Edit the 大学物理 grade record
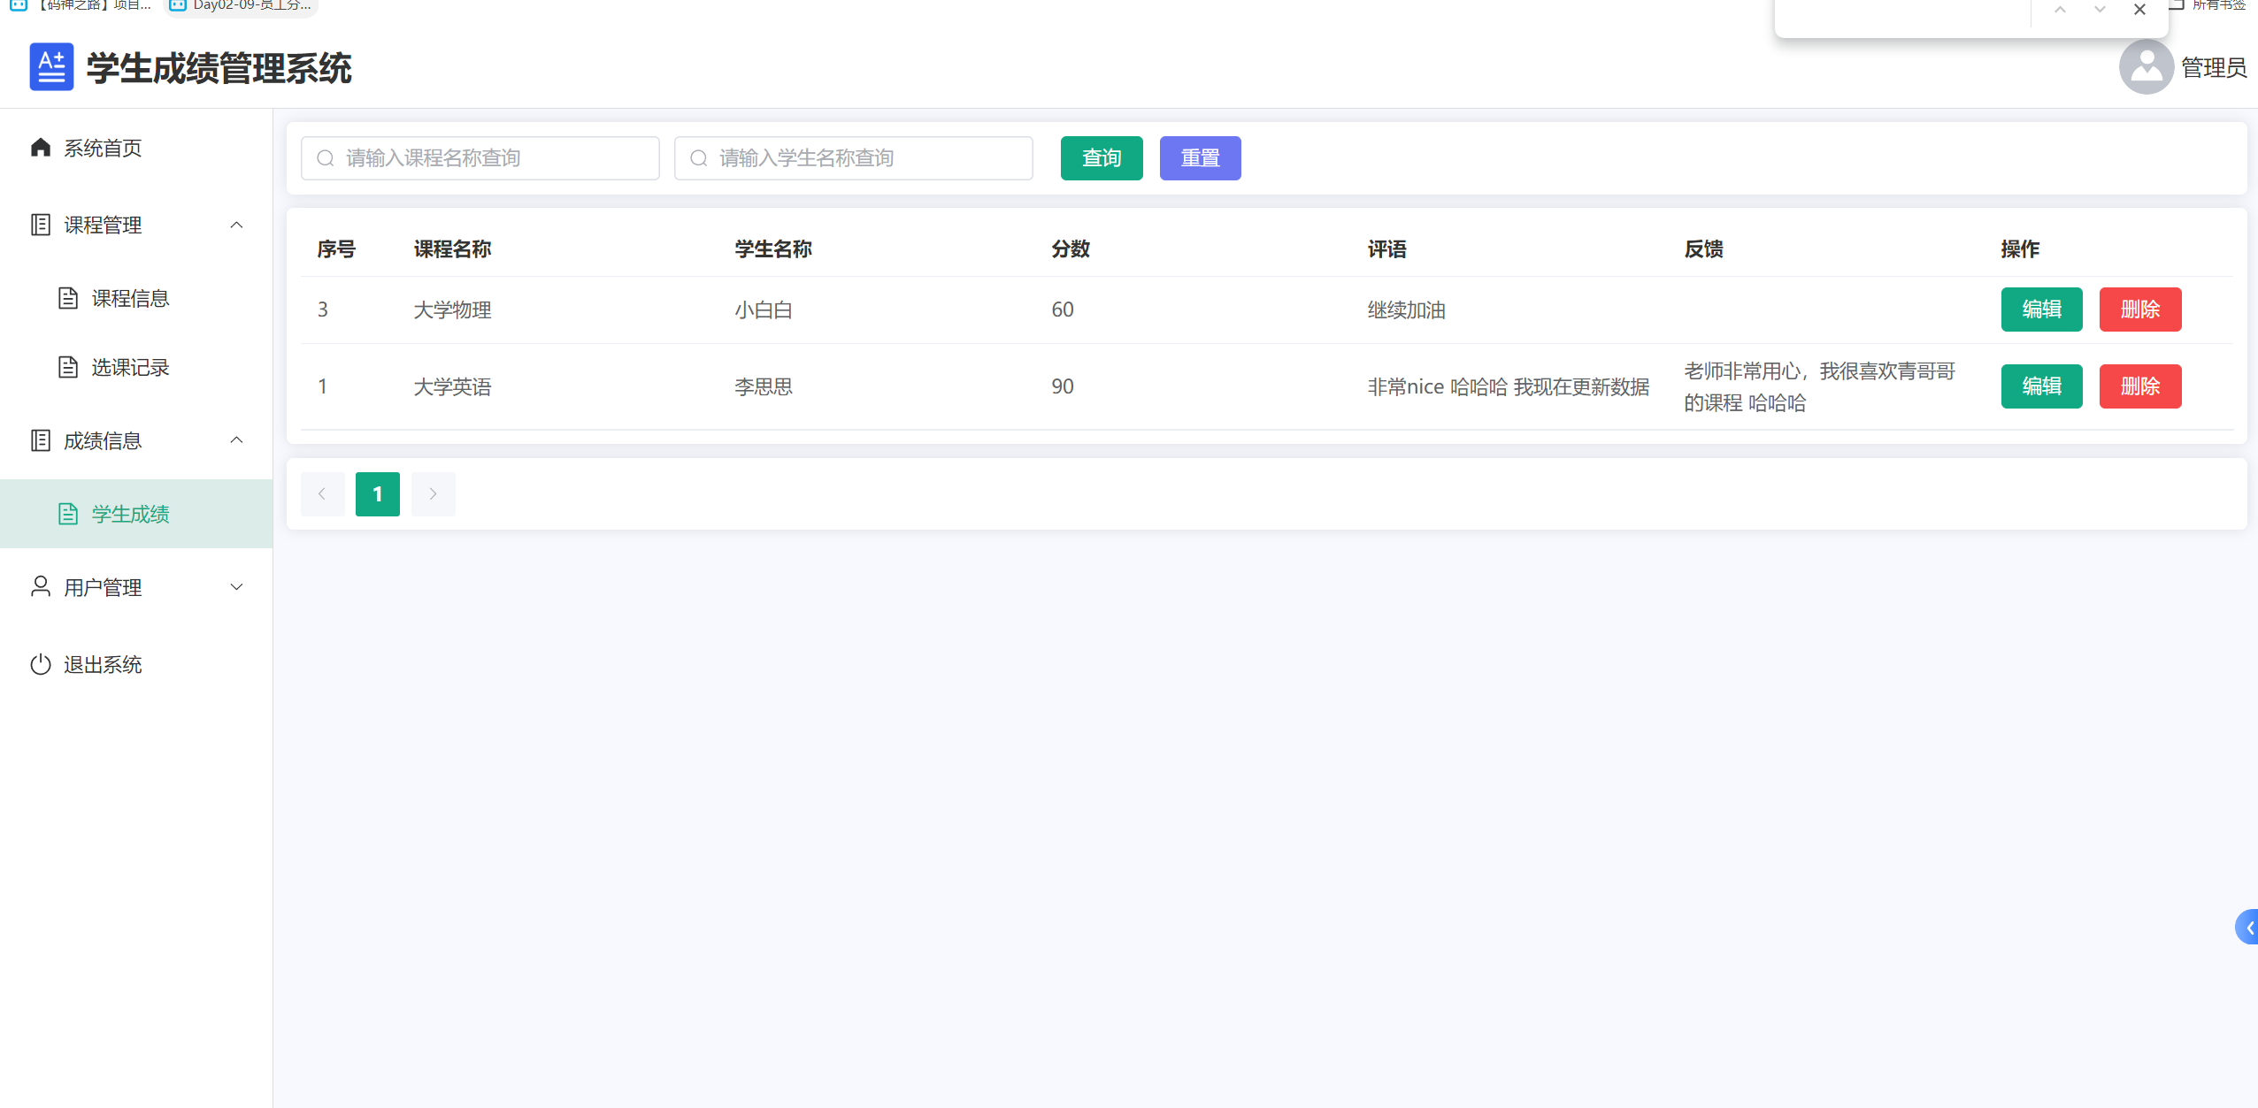The image size is (2258, 1108). 2041,309
